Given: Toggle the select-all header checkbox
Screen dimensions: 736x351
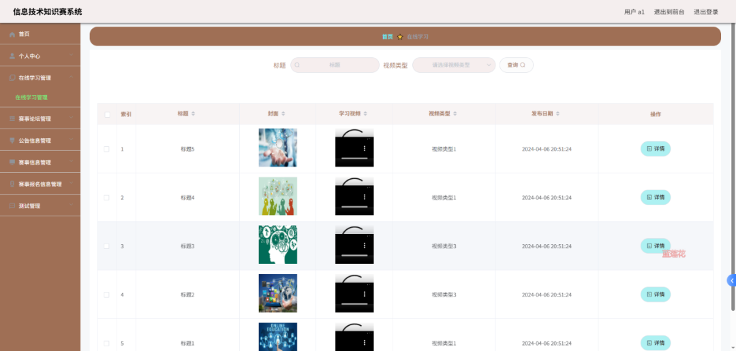Looking at the screenshot, I should [107, 114].
